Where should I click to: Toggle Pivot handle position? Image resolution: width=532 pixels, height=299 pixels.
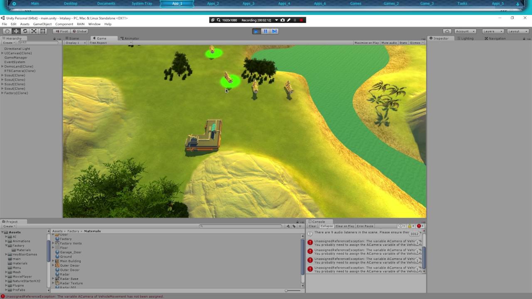tap(62, 31)
